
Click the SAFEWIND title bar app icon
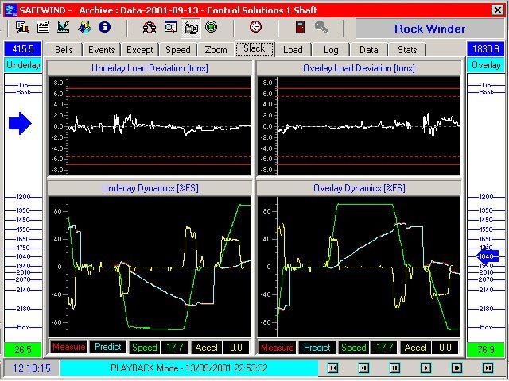(10, 10)
